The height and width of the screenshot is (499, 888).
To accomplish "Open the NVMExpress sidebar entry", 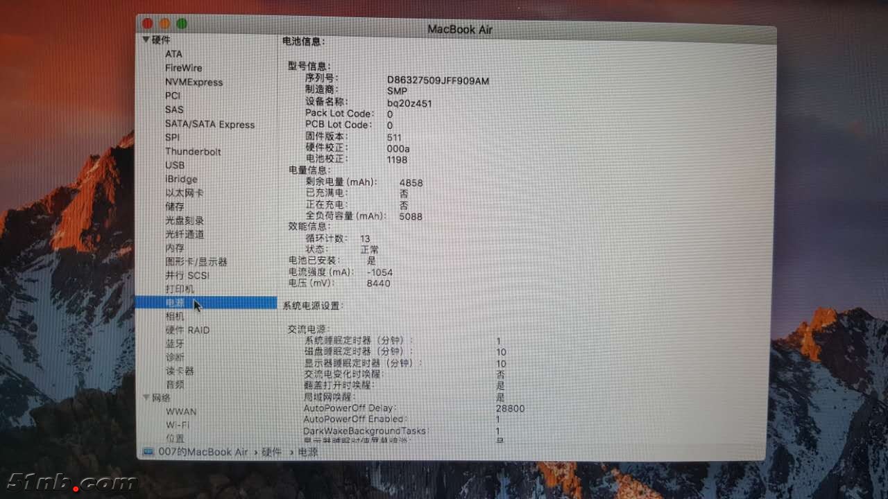I will point(194,82).
